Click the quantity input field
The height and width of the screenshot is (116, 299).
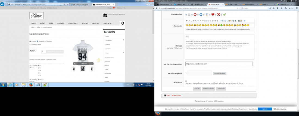click(43, 51)
